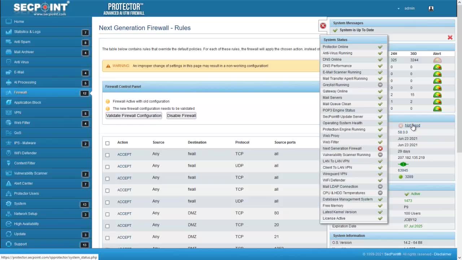Click the Source ports column header
The height and width of the screenshot is (260, 462).
pos(285,142)
